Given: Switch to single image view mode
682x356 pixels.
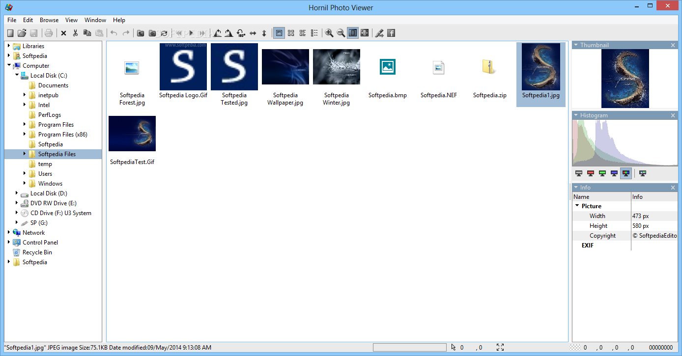Looking at the screenshot, I should [279, 33].
